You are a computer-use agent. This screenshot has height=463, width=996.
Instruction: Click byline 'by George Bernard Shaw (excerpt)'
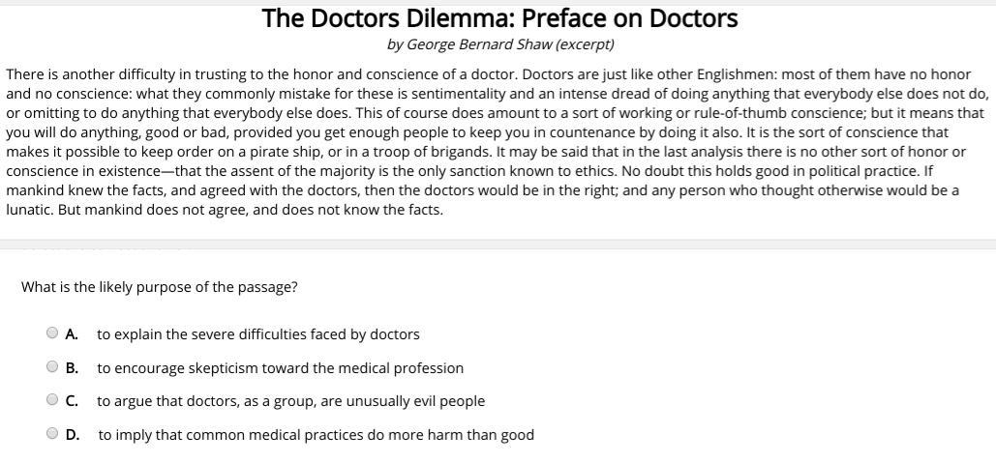pyautogui.click(x=499, y=45)
